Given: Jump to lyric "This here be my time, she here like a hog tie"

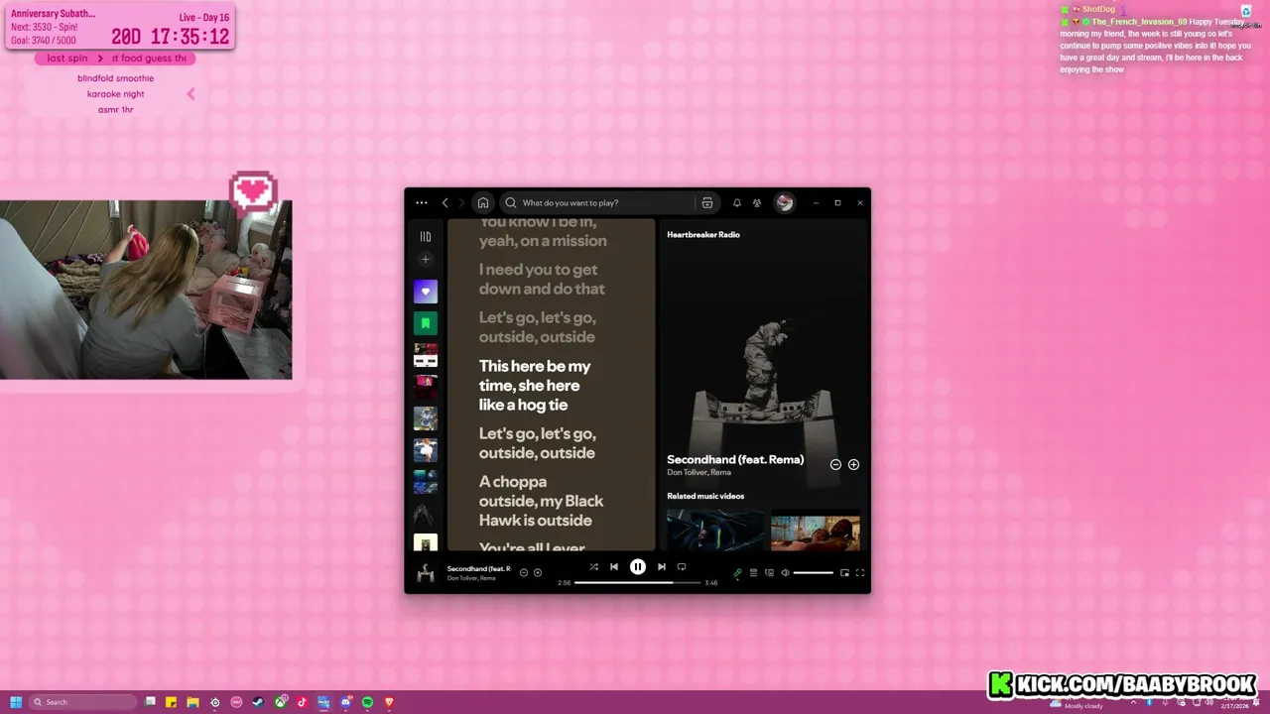Looking at the screenshot, I should tap(535, 385).
